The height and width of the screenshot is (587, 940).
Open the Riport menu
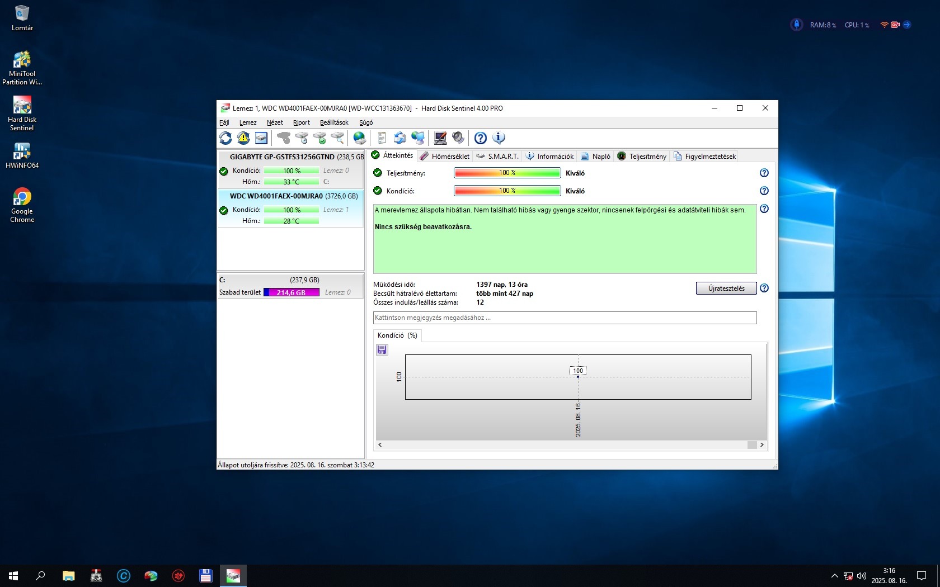[301, 122]
